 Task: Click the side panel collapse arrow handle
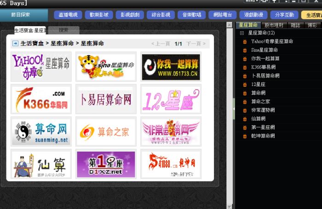[x=234, y=109]
